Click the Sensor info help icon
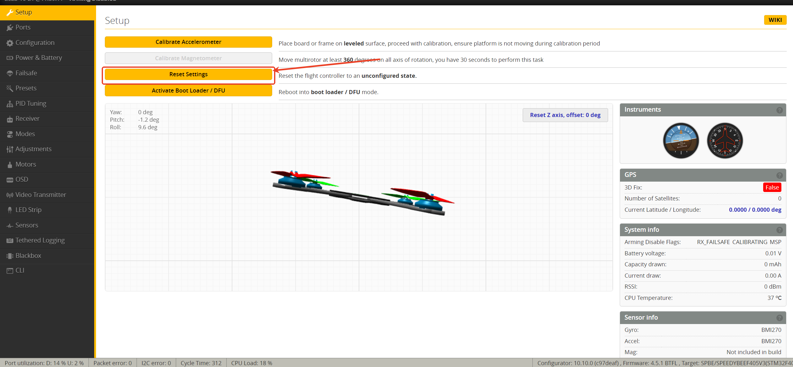Screen dimensions: 793x367 click(x=779, y=318)
